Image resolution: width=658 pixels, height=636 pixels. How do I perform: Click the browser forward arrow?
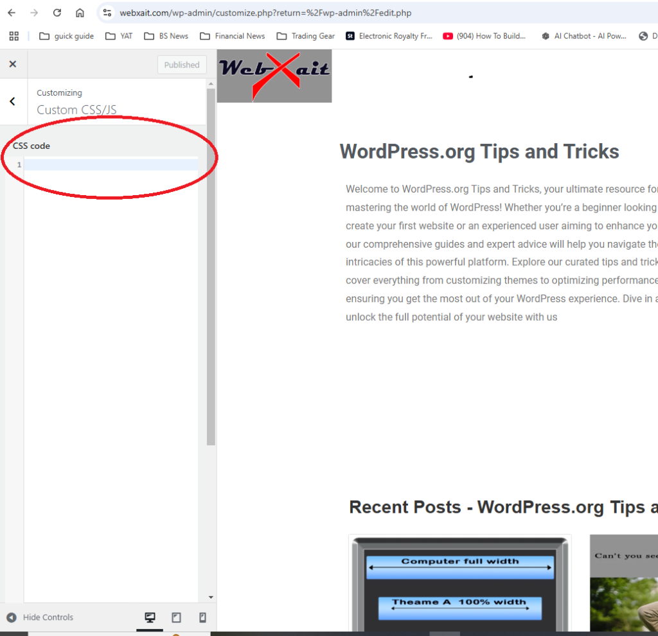click(x=34, y=13)
